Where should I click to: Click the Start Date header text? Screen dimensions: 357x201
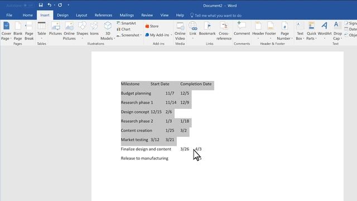tap(160, 84)
